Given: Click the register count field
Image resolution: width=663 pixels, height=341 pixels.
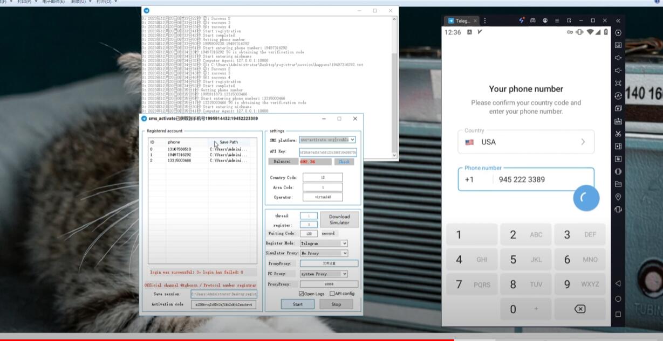Looking at the screenshot, I should click(309, 225).
